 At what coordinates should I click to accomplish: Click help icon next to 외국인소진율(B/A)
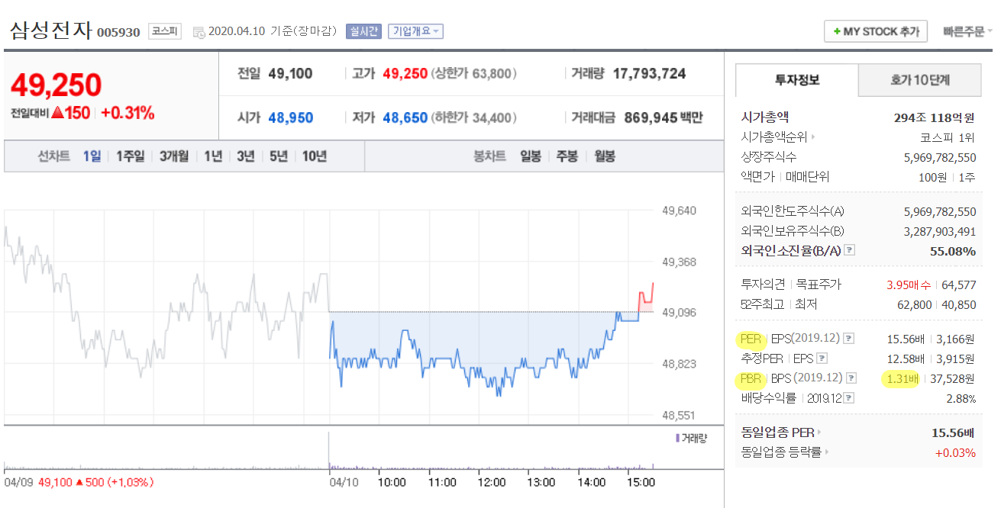pos(849,250)
